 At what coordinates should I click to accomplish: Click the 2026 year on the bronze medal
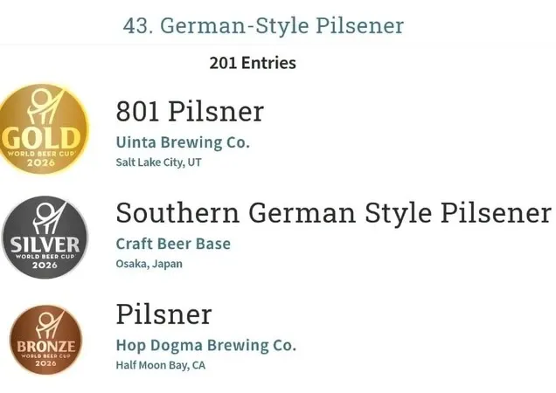[45, 363]
